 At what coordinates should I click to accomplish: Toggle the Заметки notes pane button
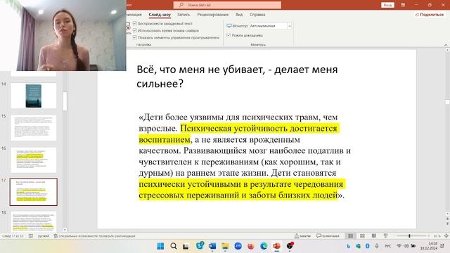point(303,236)
